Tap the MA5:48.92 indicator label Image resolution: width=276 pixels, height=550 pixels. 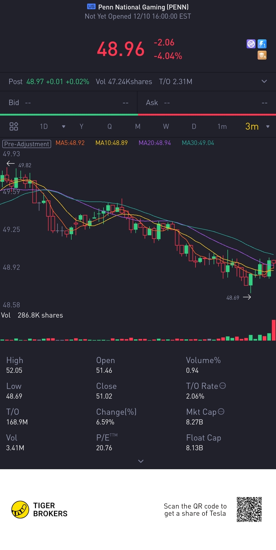tap(70, 143)
